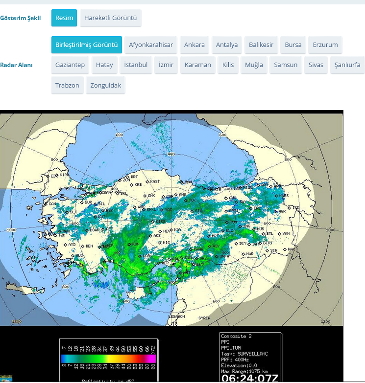Choose the Antalya radar
Viewport: 365px width, 383px height.
(227, 45)
